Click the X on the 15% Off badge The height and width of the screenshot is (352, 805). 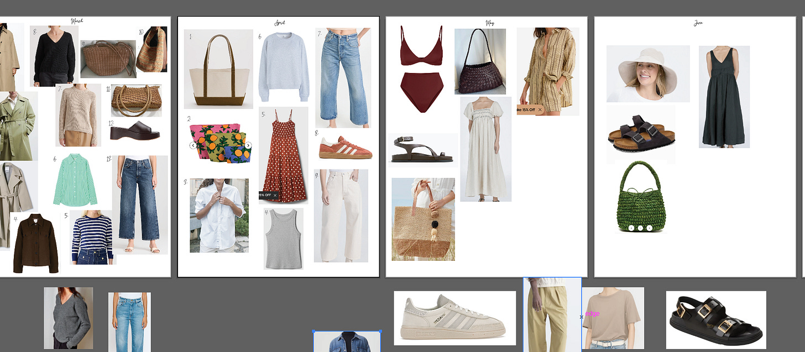pos(540,110)
